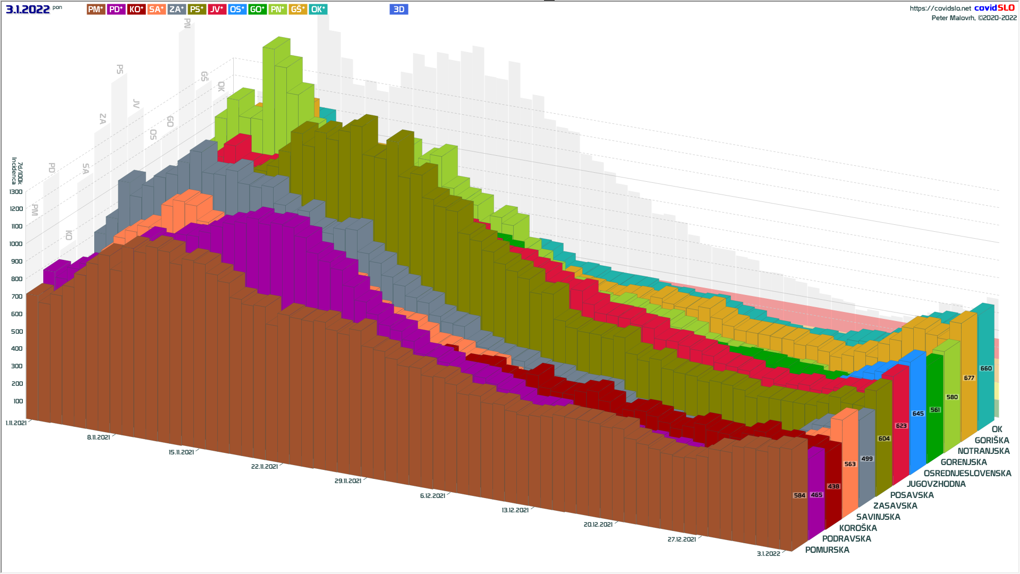This screenshot has height=574, width=1020.
Task: Click the OSREDNJESLOVENSKA axis label
Action: pos(967,473)
